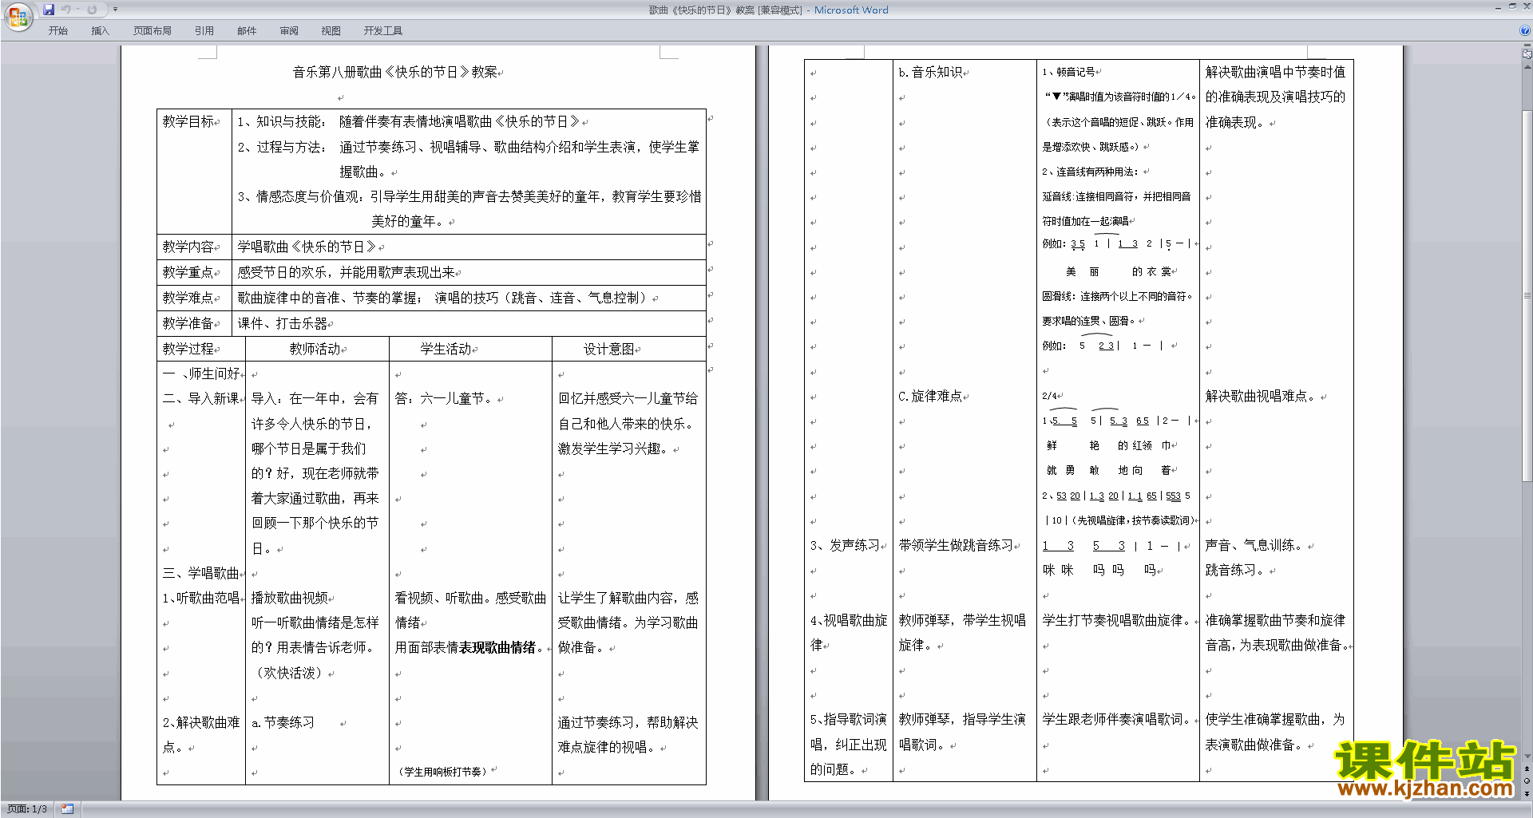This screenshot has height=818, width=1533.
Task: Click the 教学难点 table cell
Action: point(194,298)
